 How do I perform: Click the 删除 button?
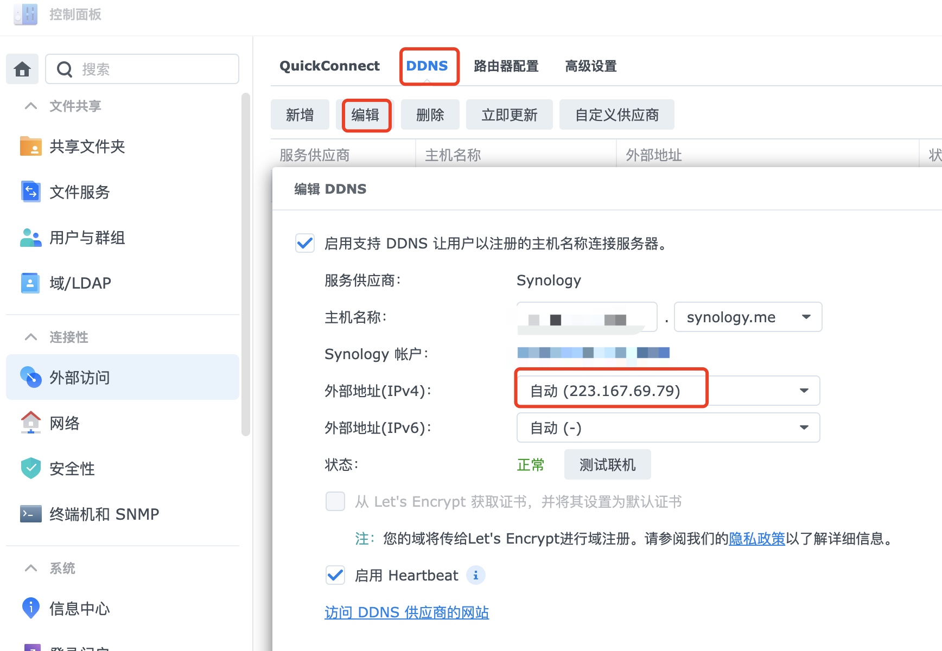(430, 114)
